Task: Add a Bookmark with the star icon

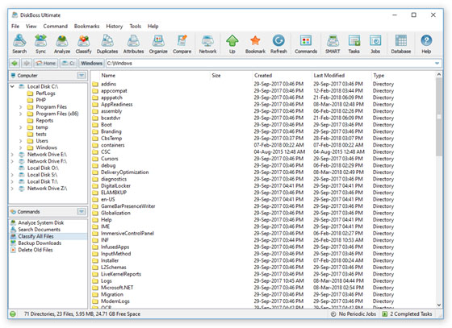Action: 255,44
